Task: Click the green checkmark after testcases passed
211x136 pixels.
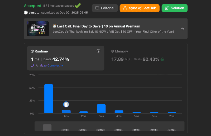Action: [78, 5]
